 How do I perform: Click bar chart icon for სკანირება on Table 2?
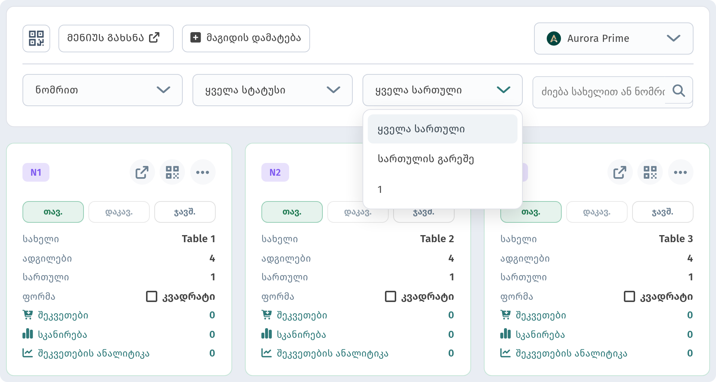pos(267,333)
